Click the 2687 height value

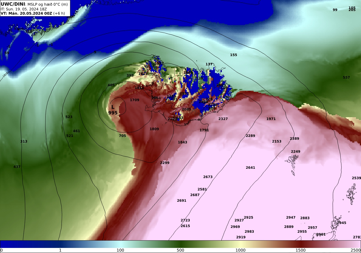(195, 195)
